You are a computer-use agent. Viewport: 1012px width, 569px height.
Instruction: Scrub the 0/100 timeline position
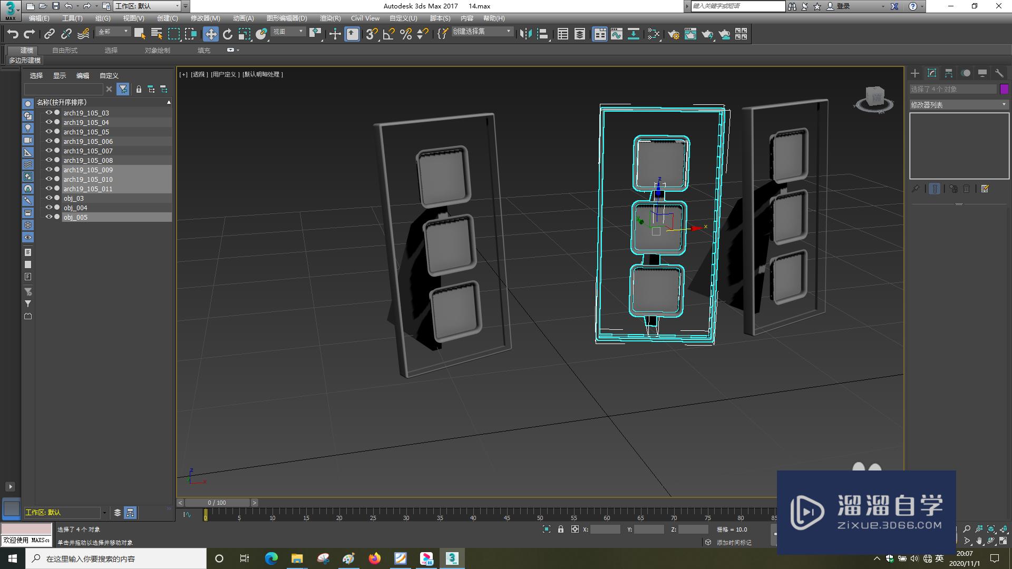point(218,502)
